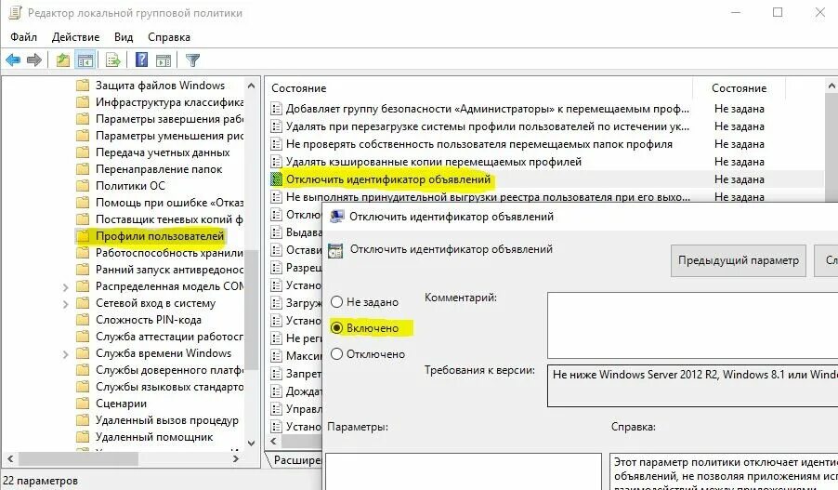Expand the Сетевой вход в систему node
The width and height of the screenshot is (838, 490).
pyautogui.click(x=65, y=304)
